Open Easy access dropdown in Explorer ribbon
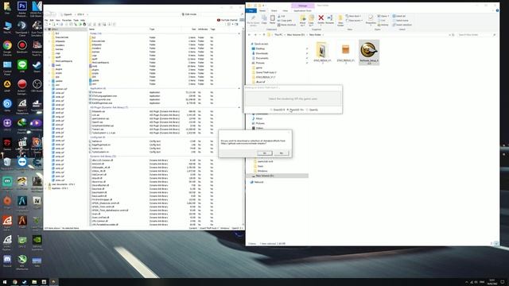Screen dimensions: 509x286 tap(355, 21)
